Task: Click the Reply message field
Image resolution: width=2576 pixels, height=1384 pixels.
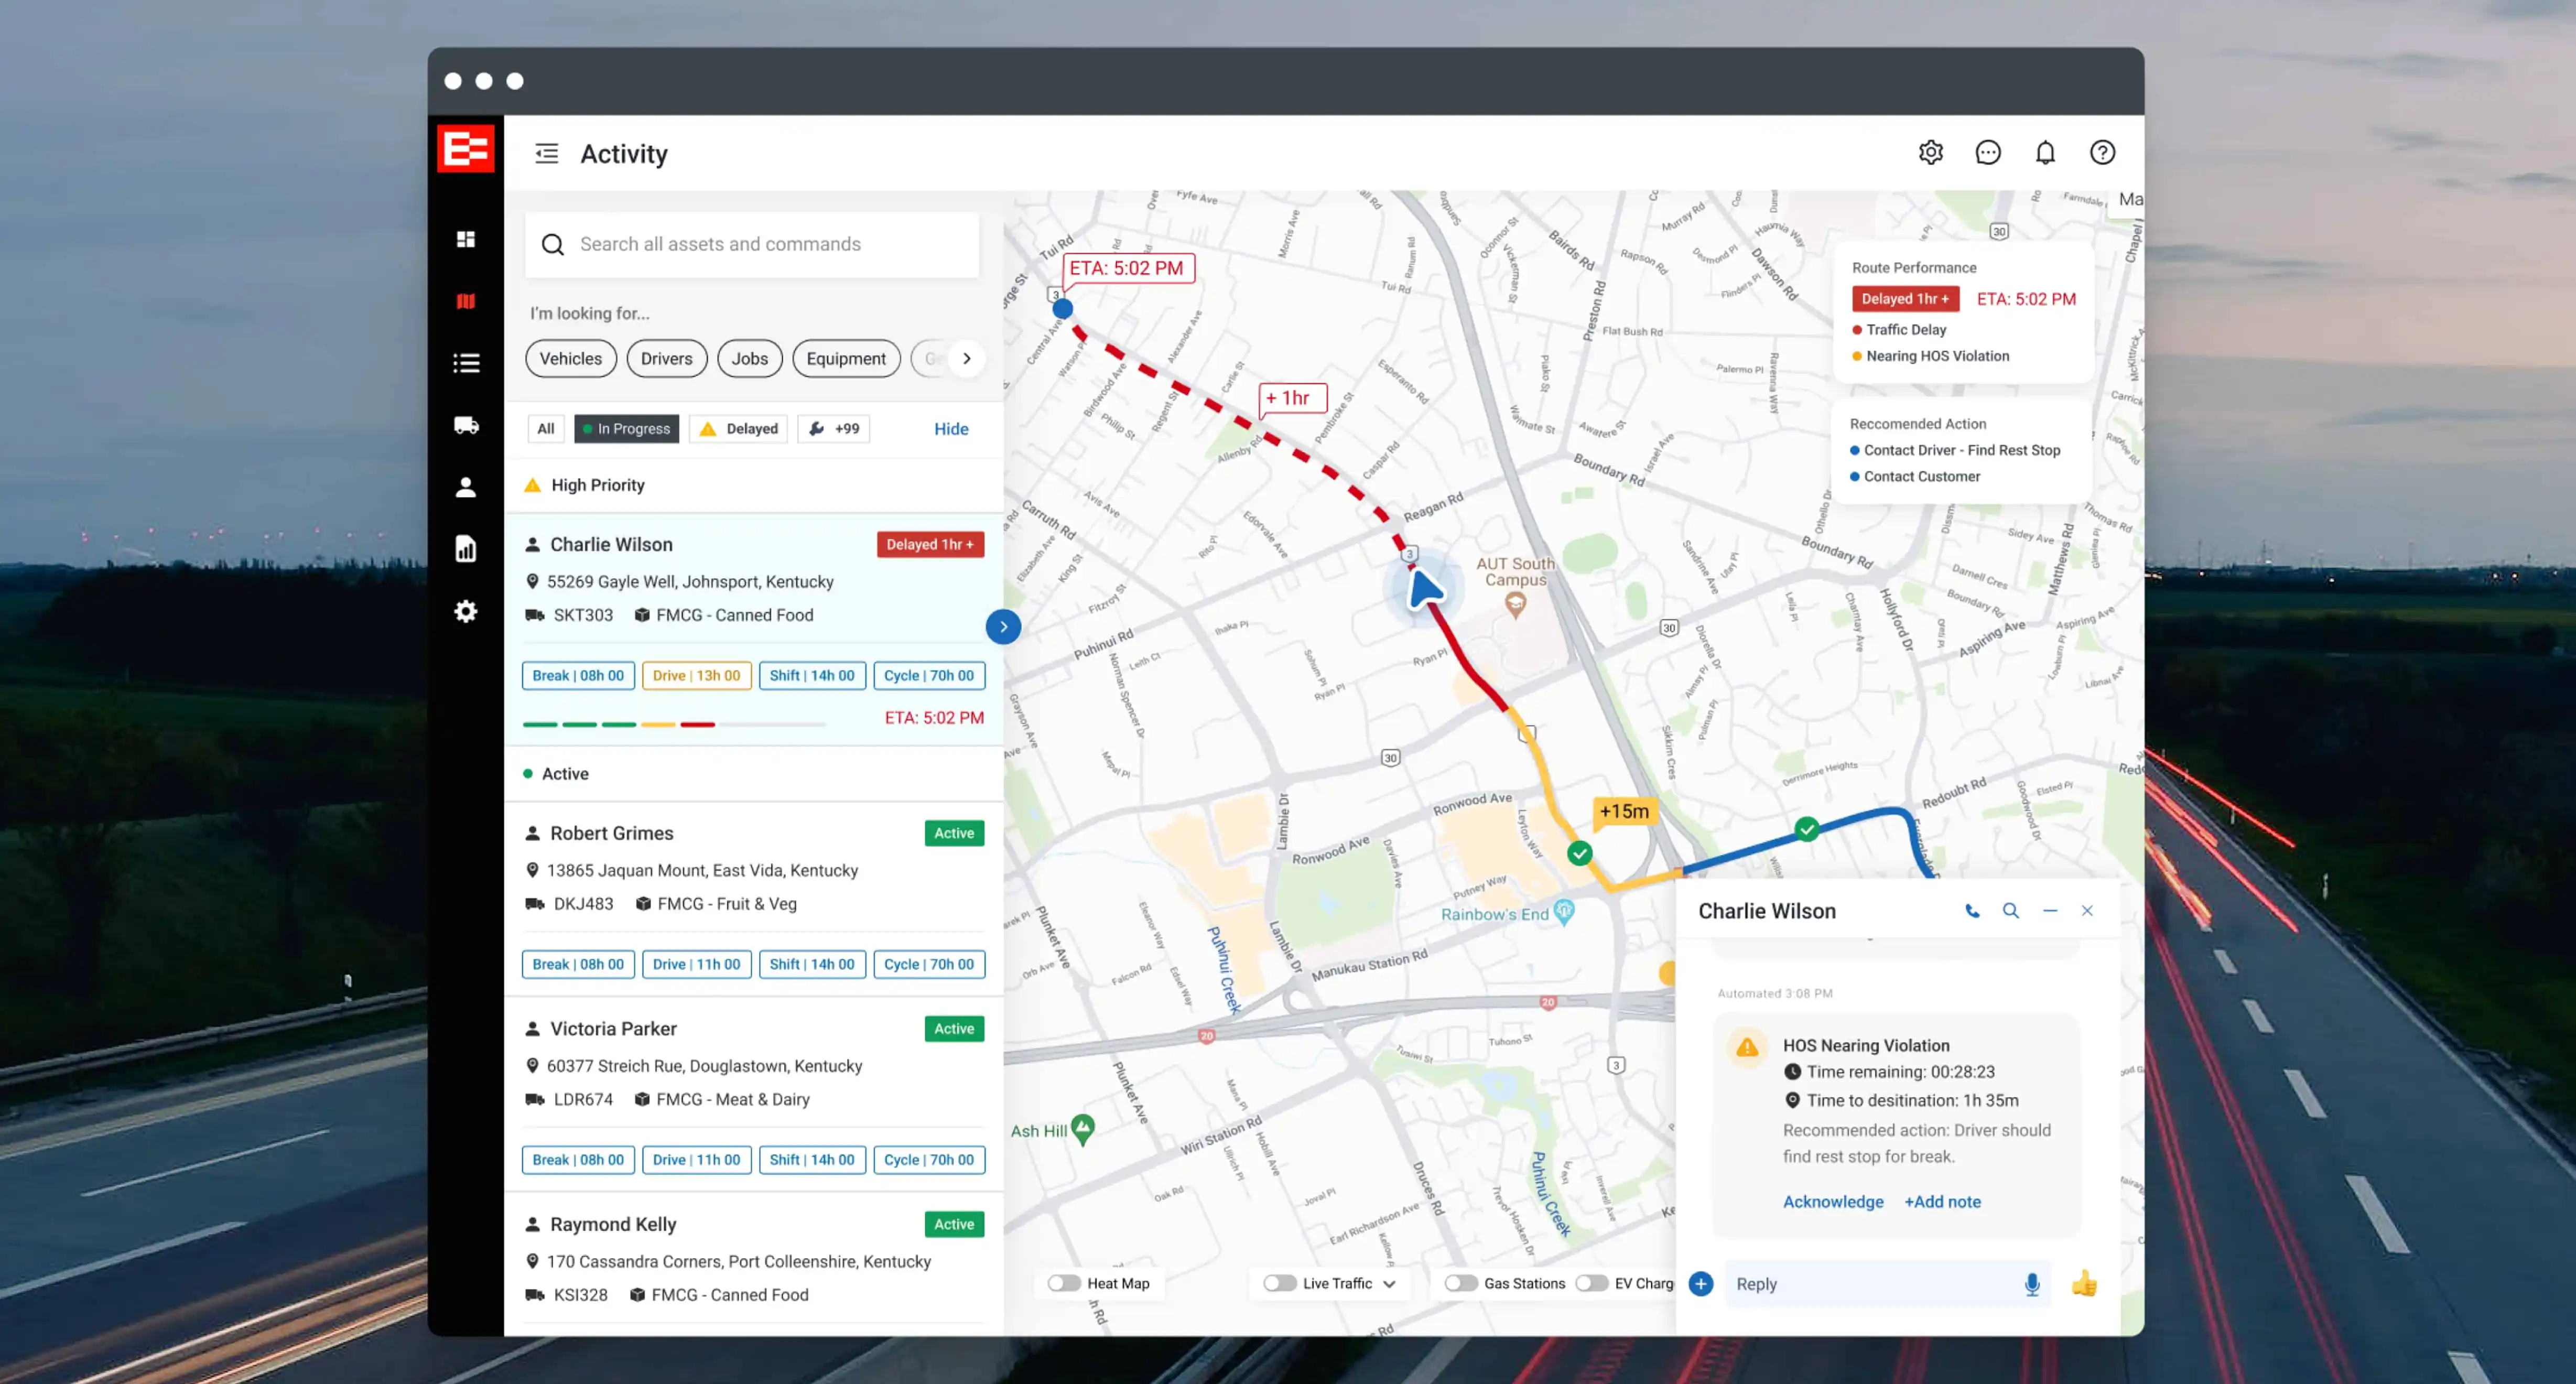Action: (1887, 1284)
